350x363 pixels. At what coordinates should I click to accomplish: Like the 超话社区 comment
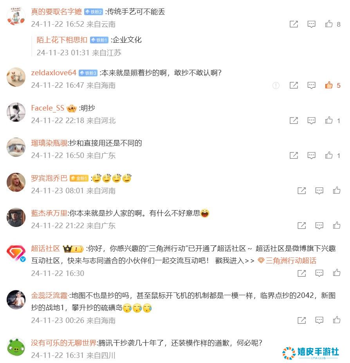tap(337, 273)
